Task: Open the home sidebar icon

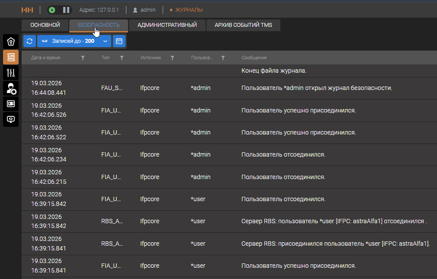Action: tap(11, 42)
